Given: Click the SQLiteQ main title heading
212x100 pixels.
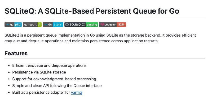Looking at the screenshot, I should (92, 11).
